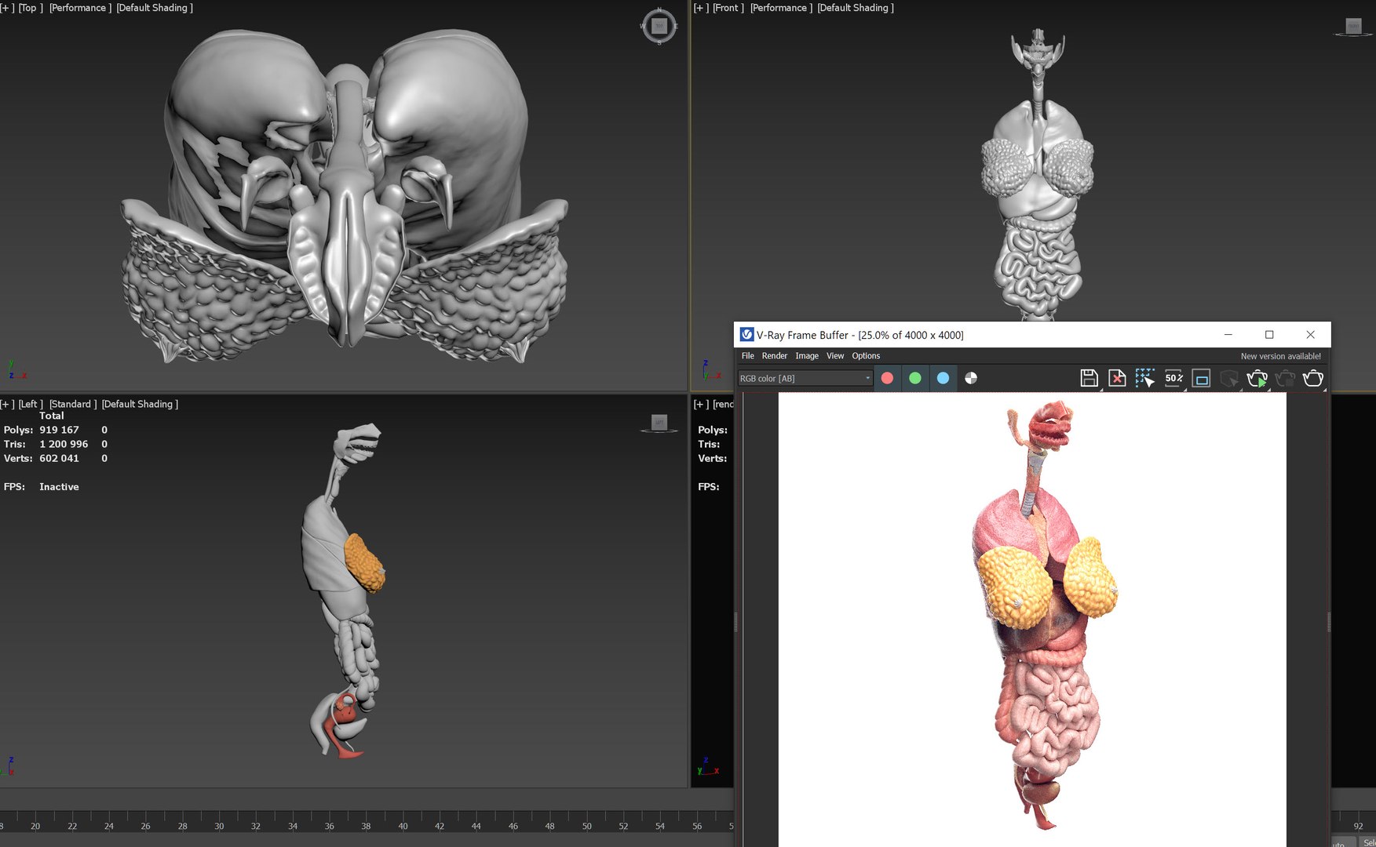Click the Front viewport ViewCube
This screenshot has height=847, width=1376.
[x=1353, y=27]
